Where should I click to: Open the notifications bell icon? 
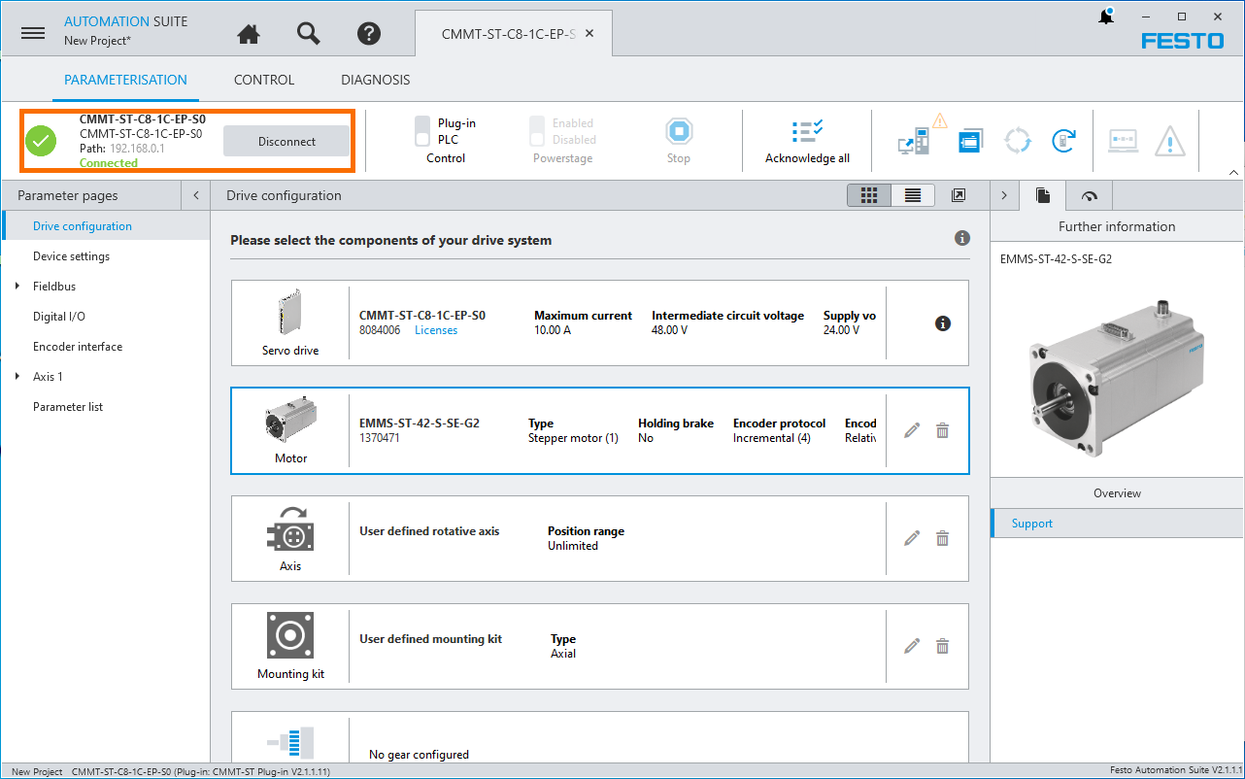tap(1105, 17)
